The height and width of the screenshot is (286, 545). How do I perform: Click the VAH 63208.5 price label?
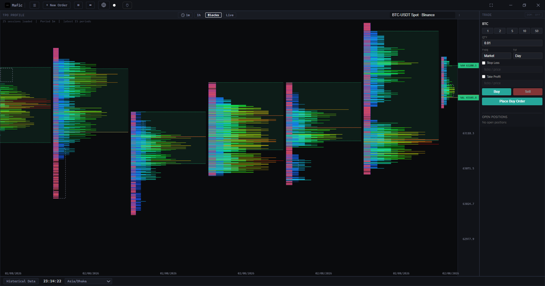pos(468,66)
